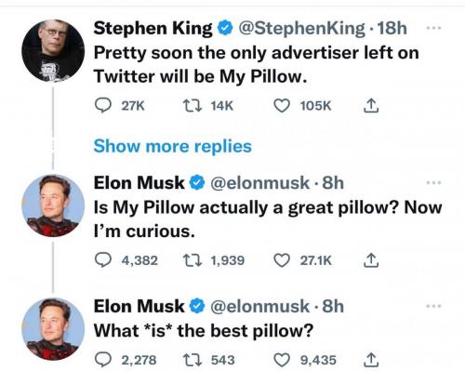Screen dimensions: 465x371
Task: Show more replies in the thread
Action: 173,146
